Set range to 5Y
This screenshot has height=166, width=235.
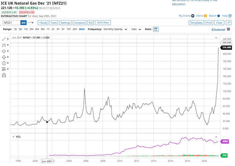click(x=63, y=29)
